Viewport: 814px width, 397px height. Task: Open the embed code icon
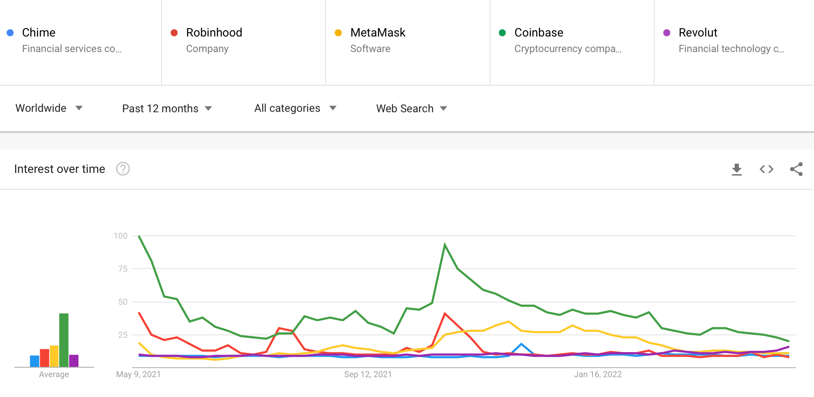[x=767, y=169]
